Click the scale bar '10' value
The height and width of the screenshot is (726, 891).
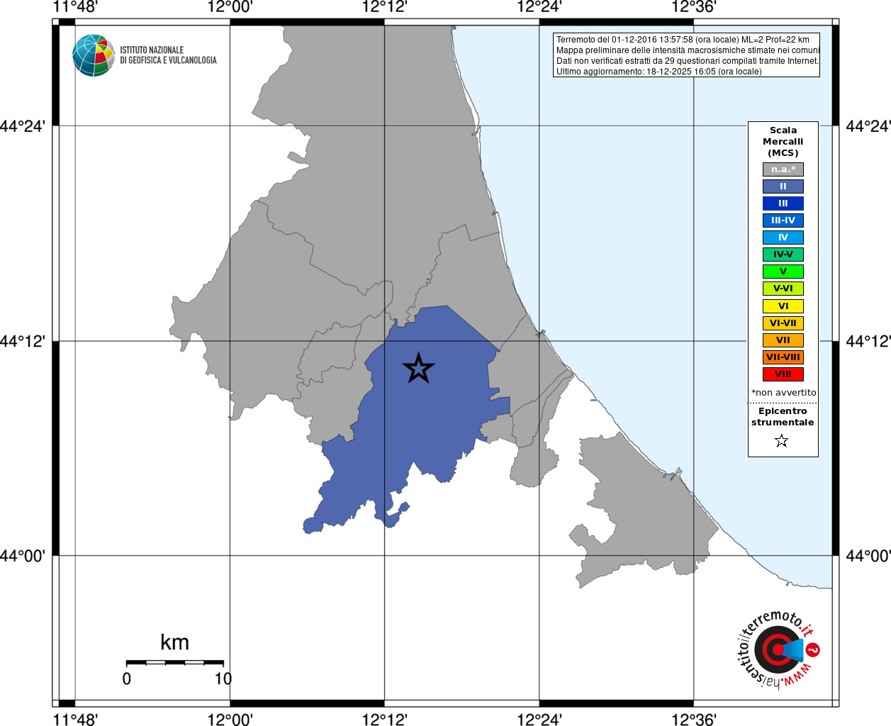coord(223,678)
